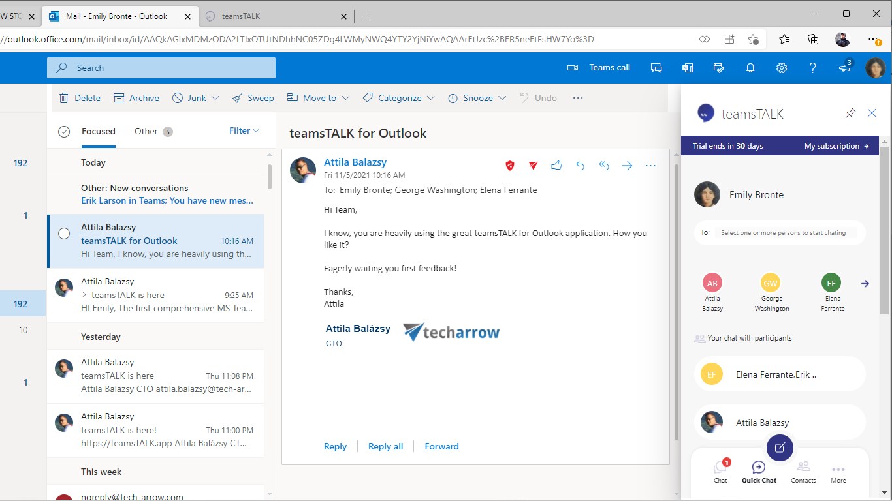Show next contacts with arrow
This screenshot has height=501, width=892.
click(865, 284)
